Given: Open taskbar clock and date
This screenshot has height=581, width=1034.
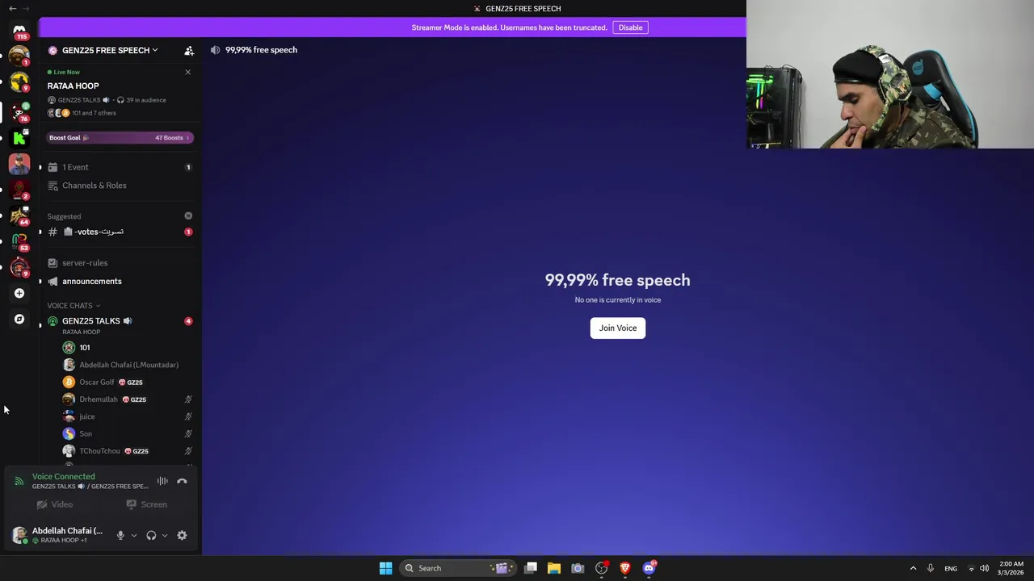Looking at the screenshot, I should point(1011,568).
